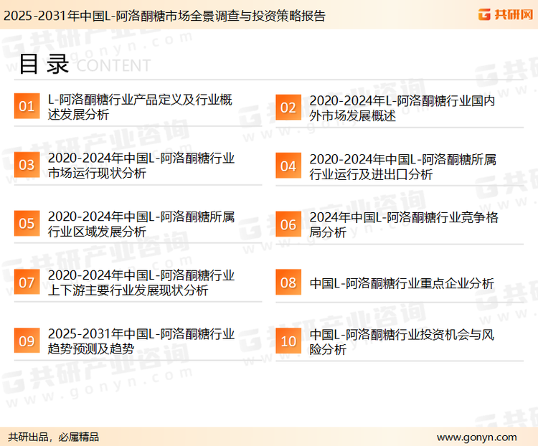Image resolution: width=538 pixels, height=446 pixels.
Task: Select chapter title 投资机会与风险分析
Action: (402, 342)
